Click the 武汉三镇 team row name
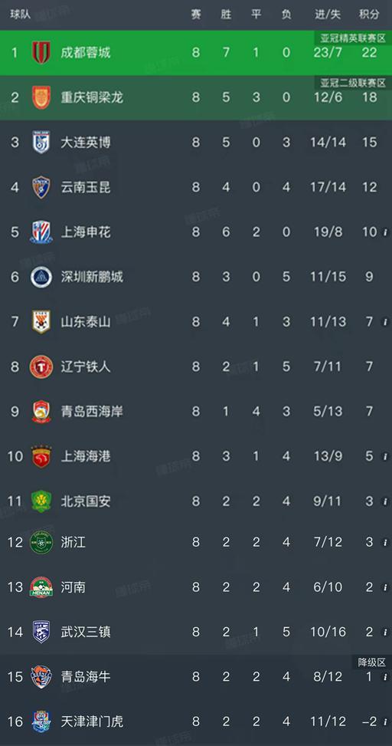The height and width of the screenshot is (746, 392). [86, 633]
